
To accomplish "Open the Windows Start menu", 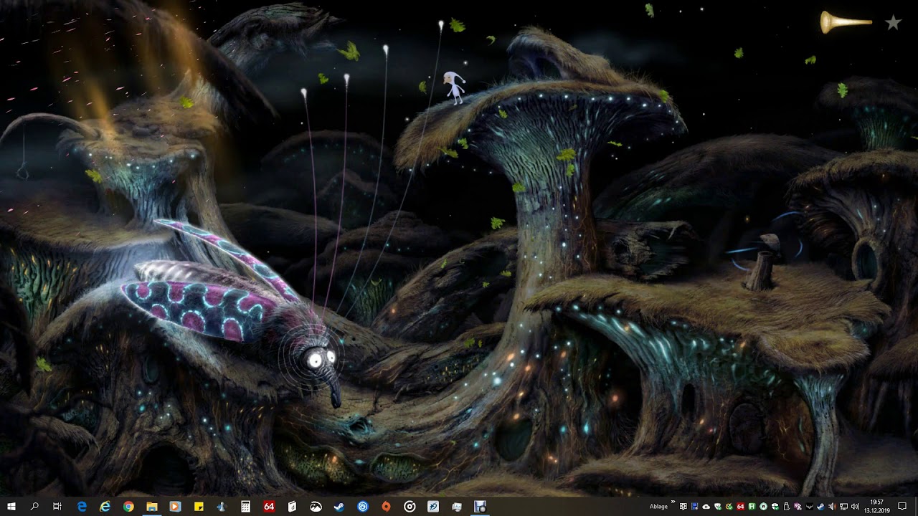I will 11,507.
